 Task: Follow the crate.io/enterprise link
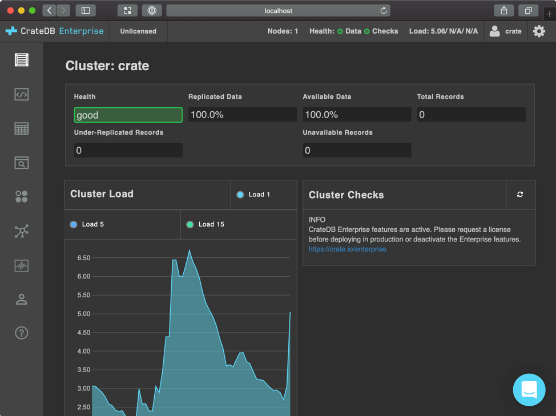pos(347,249)
